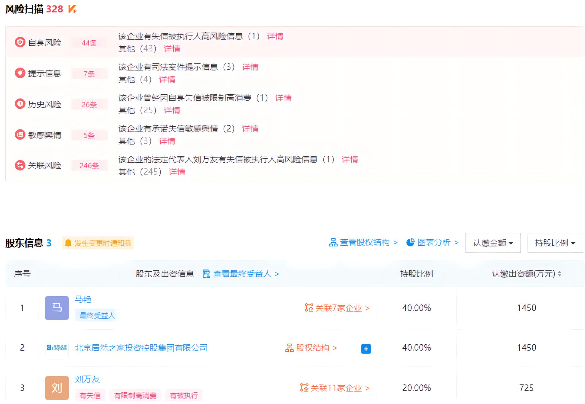
Task: Click the 马 avatar for shareholder 马艳
Action: [57, 308]
